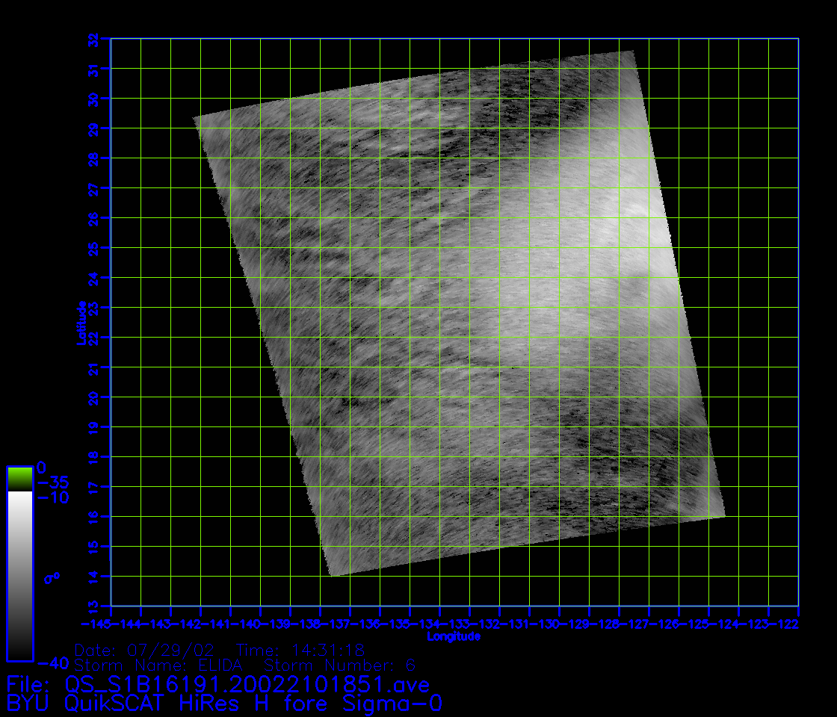Image resolution: width=837 pixels, height=717 pixels.
Task: Click the Longitude axis title
Action: click(454, 637)
